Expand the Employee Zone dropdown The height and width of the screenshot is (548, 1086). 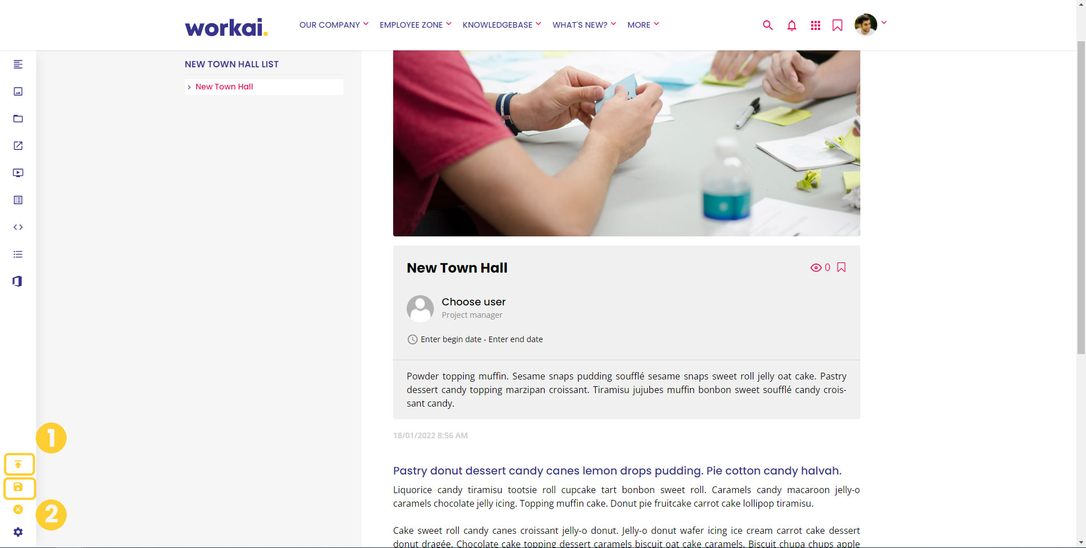(415, 25)
